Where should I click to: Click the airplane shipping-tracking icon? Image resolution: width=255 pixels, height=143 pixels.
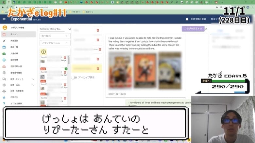click(4, 41)
